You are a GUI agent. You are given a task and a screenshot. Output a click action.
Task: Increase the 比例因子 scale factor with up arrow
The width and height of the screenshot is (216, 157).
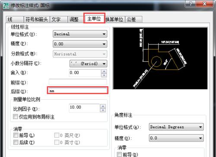coord(103,106)
